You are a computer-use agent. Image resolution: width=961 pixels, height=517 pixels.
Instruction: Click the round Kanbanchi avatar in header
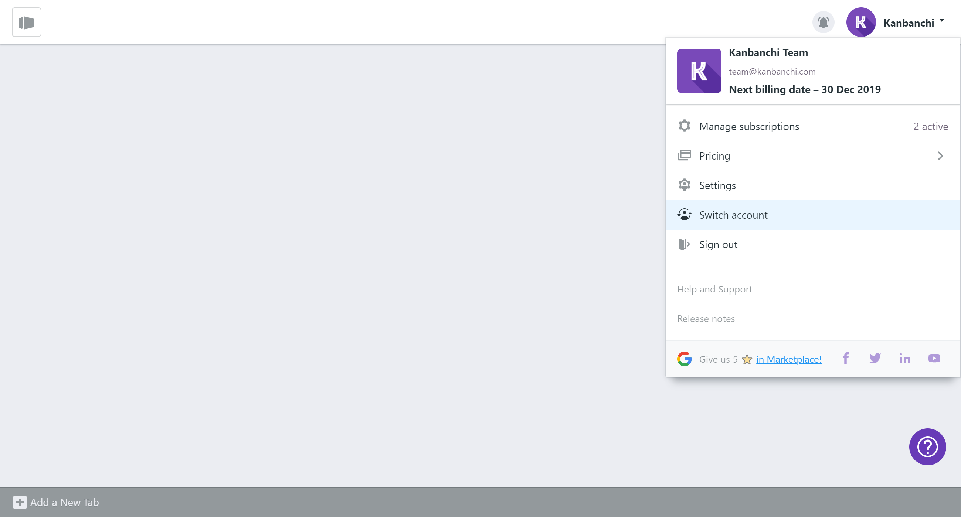tap(860, 23)
